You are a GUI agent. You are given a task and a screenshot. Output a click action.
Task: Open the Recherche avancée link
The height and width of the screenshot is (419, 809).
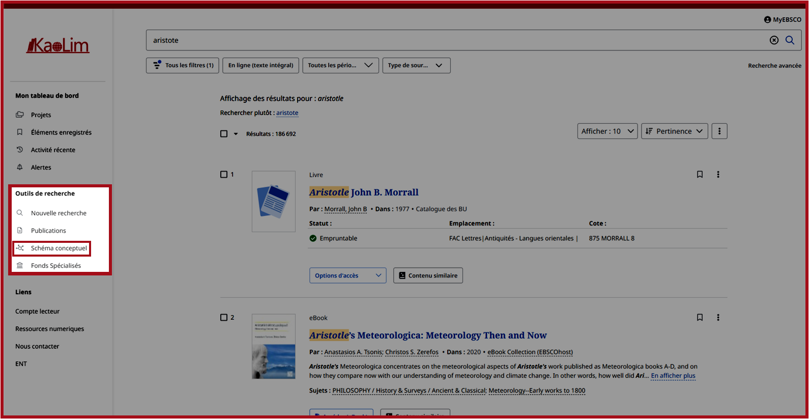774,66
